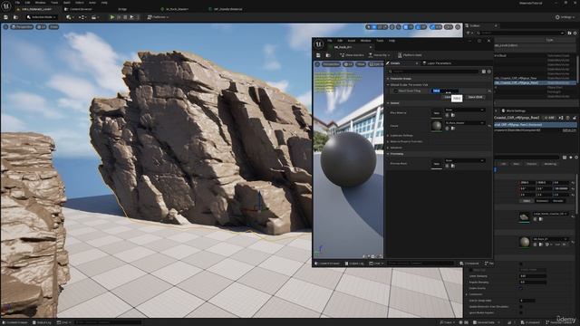This screenshot has height=326, width=580.
Task: Click the main toolbar Browse content icon
Action: point(15,17)
